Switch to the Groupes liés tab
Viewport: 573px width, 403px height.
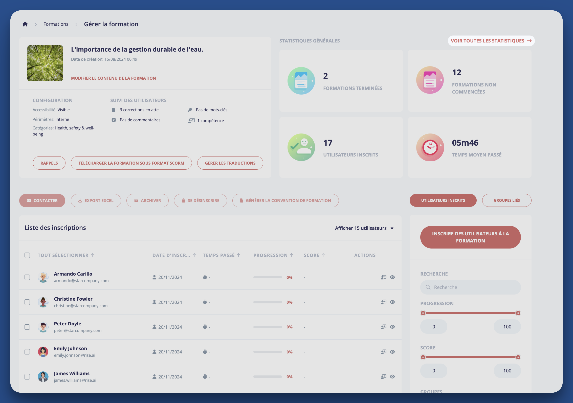[507, 200]
